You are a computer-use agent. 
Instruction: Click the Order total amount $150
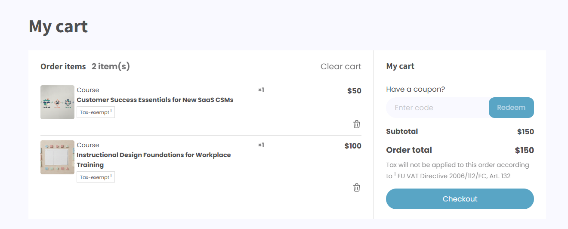point(524,150)
